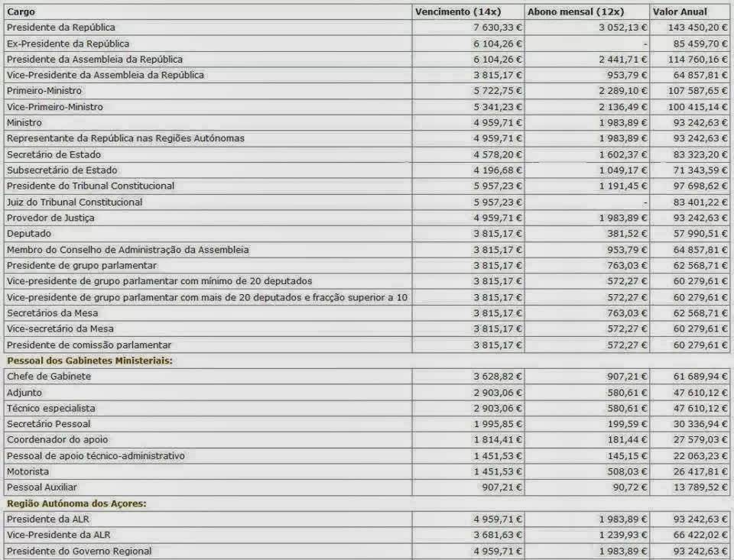Click the "Cargo" column header

(21, 11)
